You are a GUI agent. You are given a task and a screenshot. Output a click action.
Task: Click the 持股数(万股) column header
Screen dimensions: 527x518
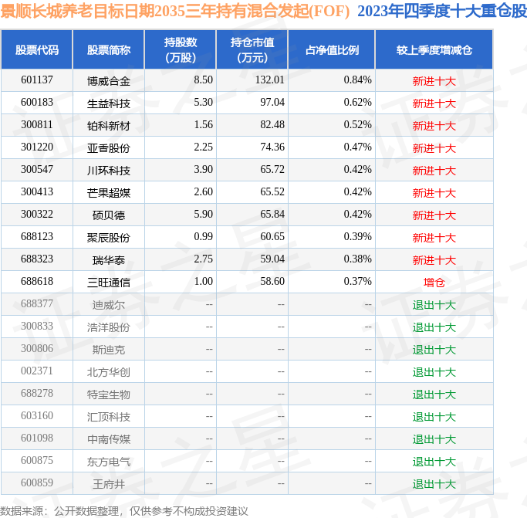coord(181,49)
